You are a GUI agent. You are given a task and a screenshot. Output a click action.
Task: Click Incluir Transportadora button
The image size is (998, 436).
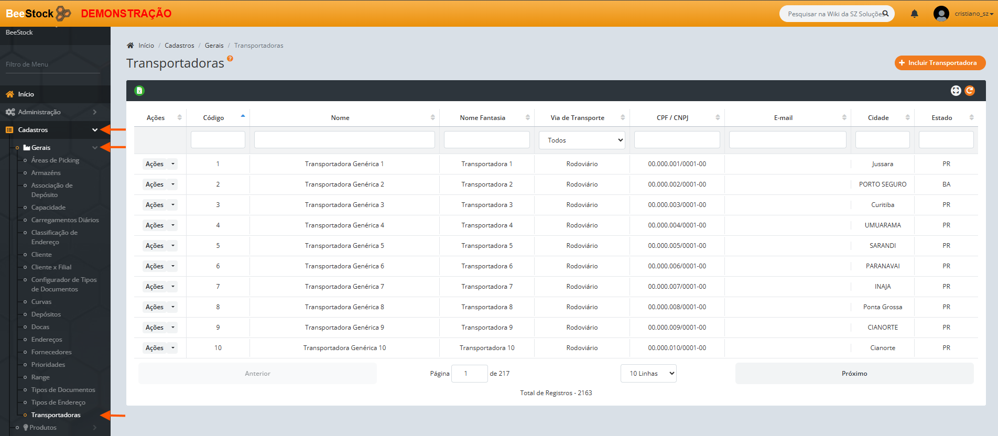tap(939, 63)
